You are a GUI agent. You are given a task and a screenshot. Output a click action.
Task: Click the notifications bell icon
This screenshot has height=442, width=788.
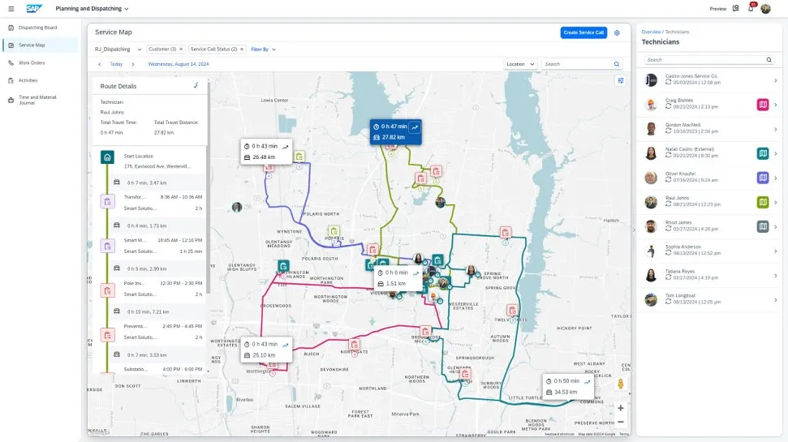(750, 8)
